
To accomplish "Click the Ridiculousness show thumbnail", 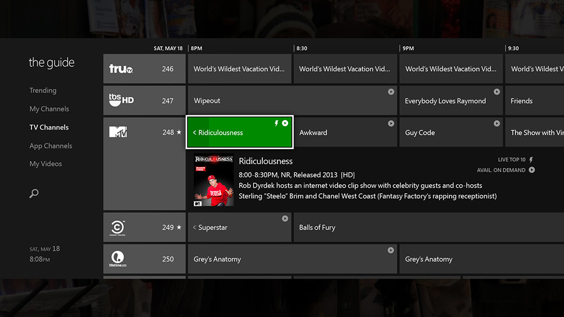I will click(x=214, y=181).
